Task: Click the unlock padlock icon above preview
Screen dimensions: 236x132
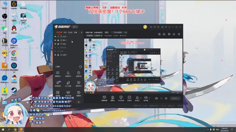Action: point(164,34)
